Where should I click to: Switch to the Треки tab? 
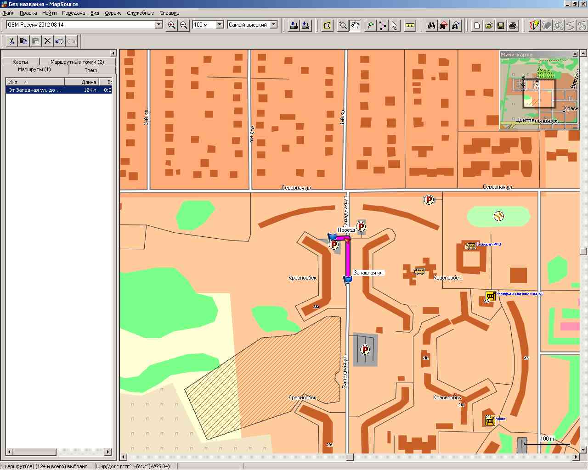point(91,70)
